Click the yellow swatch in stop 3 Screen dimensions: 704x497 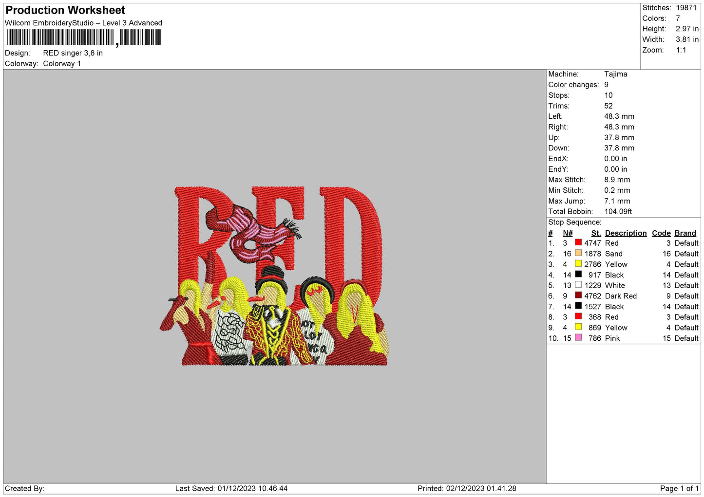click(578, 264)
